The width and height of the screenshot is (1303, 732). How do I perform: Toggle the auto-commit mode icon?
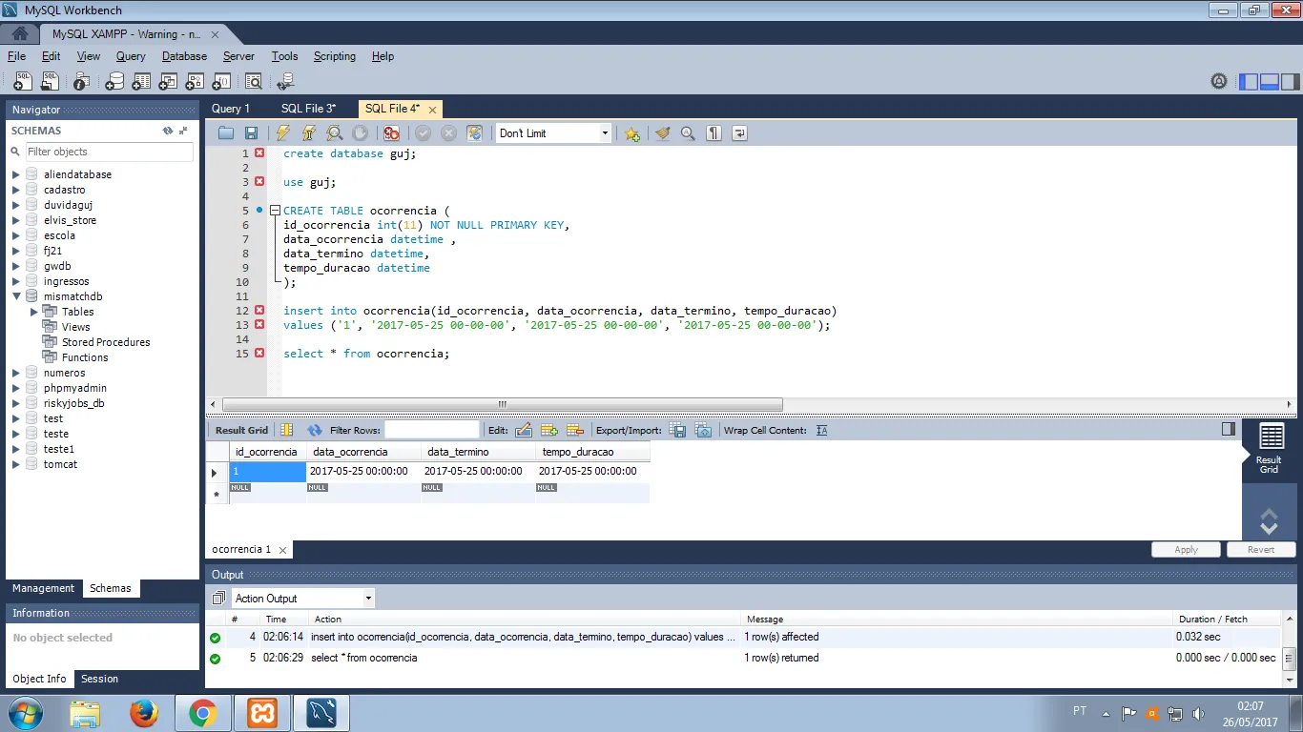tap(474, 133)
